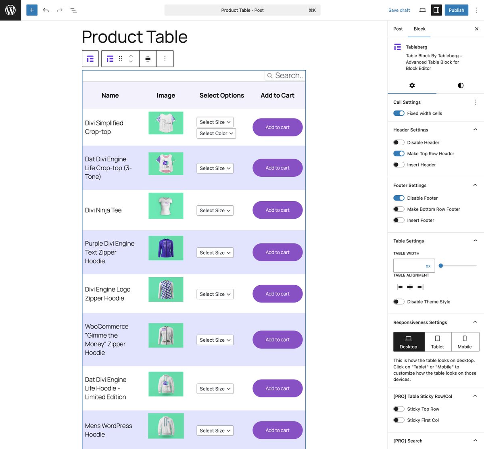Open Cell Settings options via its three-dot menu
Viewport: 484px width, 449px height.
(x=475, y=102)
